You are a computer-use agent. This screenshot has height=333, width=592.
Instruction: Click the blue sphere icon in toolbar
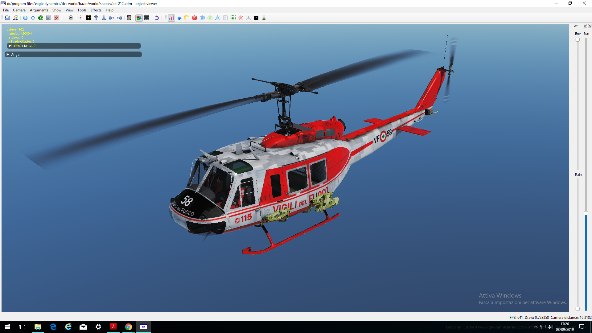tap(25, 18)
